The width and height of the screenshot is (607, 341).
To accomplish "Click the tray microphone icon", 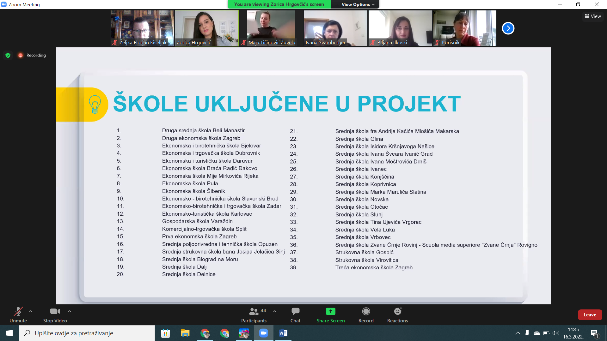I will (x=527, y=333).
